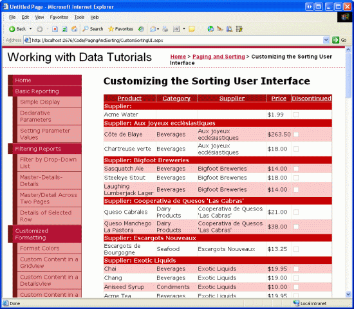Open the Favorites menu

59,17
